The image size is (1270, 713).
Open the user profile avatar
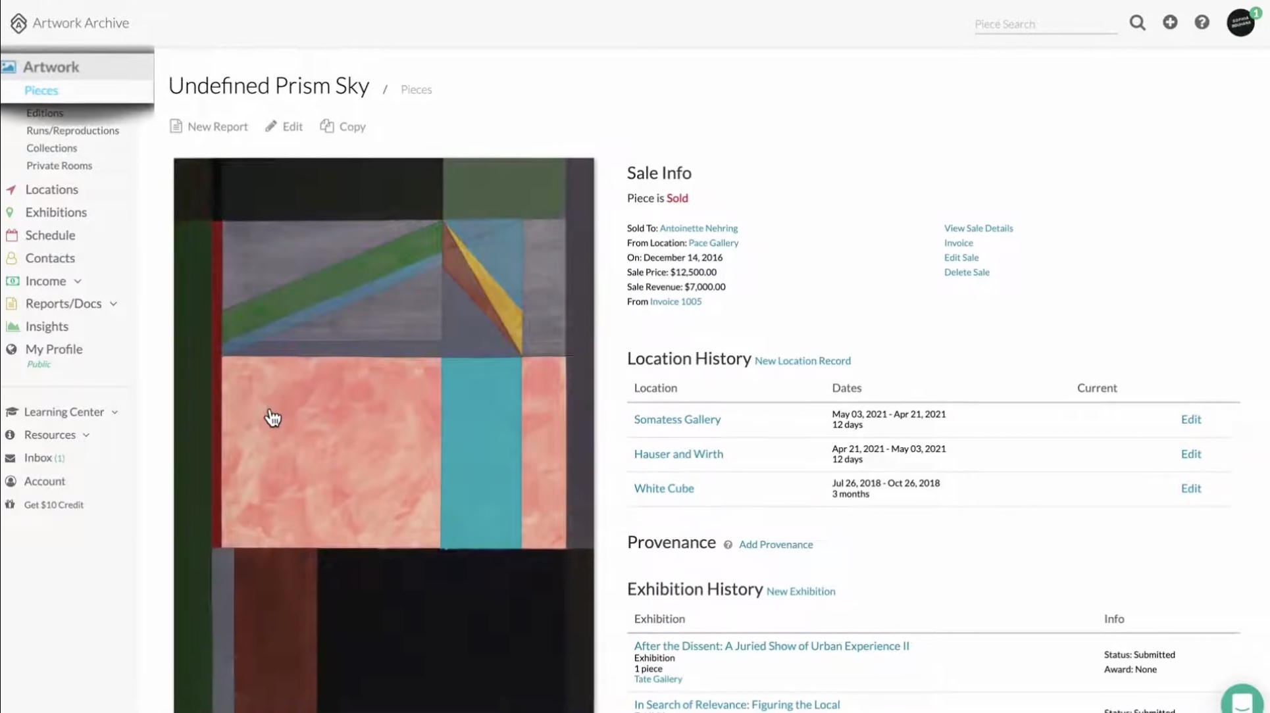[1240, 22]
